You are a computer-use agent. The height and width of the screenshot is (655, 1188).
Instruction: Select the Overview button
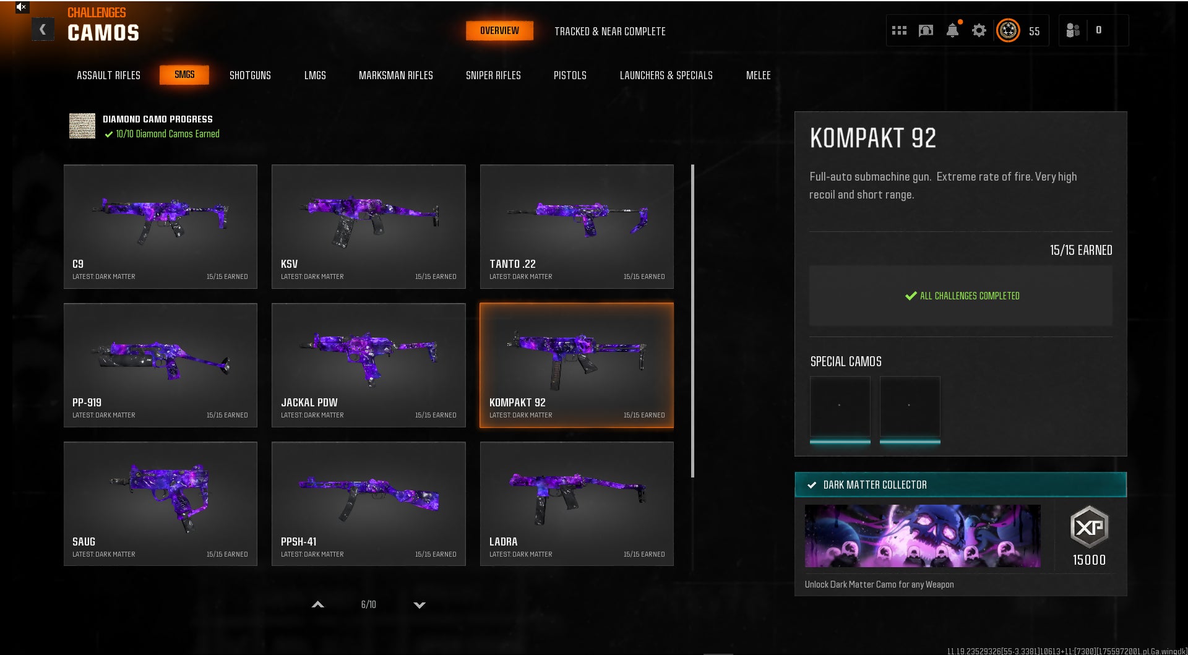coord(499,31)
